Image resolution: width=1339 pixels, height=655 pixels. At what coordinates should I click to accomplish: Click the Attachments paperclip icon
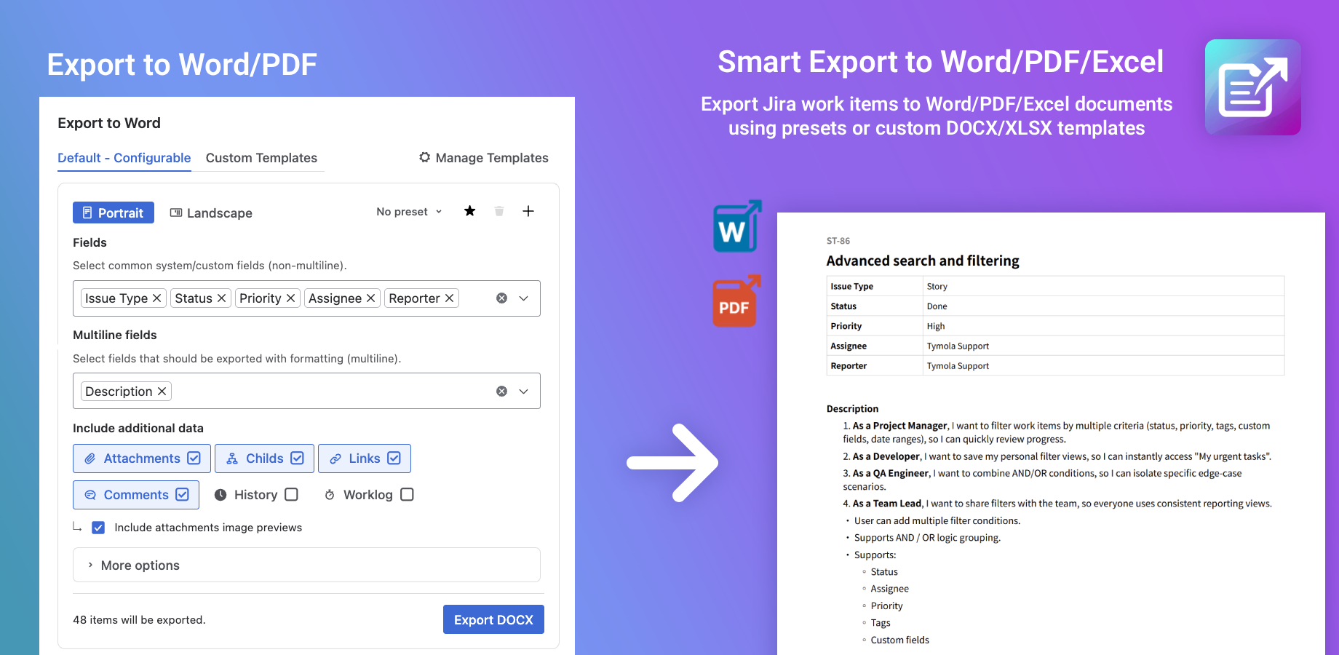[90, 458]
